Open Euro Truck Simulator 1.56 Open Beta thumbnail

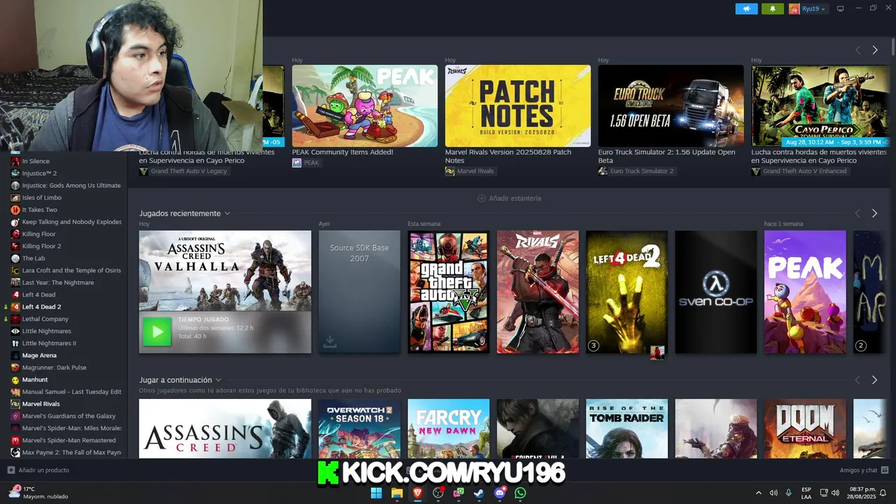coord(671,106)
